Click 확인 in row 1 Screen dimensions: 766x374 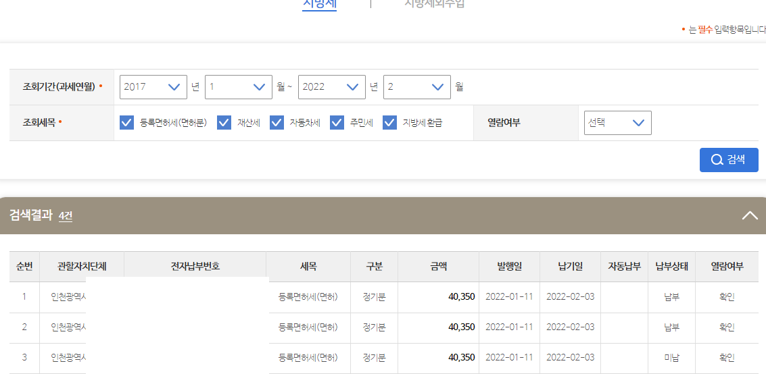point(727,296)
